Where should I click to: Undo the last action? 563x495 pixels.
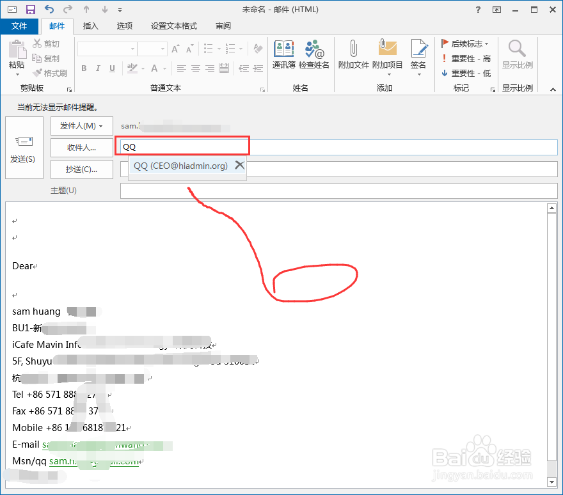(49, 10)
